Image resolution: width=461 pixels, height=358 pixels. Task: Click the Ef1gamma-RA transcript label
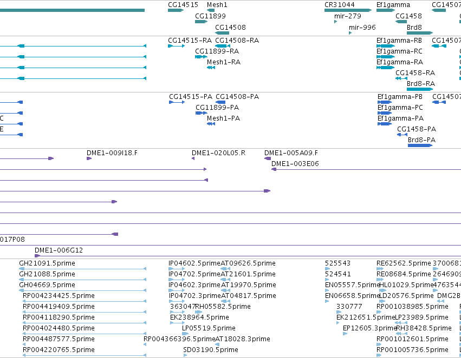point(400,62)
